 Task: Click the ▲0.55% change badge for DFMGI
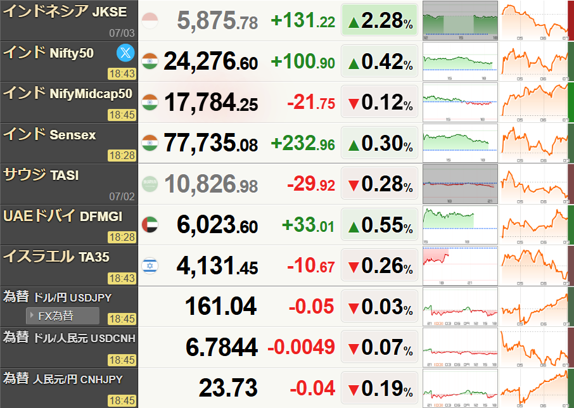[x=379, y=224]
